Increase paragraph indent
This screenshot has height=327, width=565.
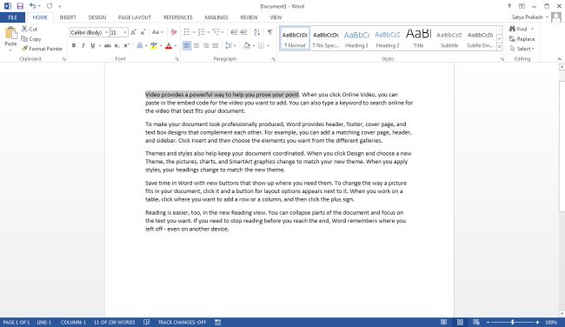pyautogui.click(x=244, y=32)
